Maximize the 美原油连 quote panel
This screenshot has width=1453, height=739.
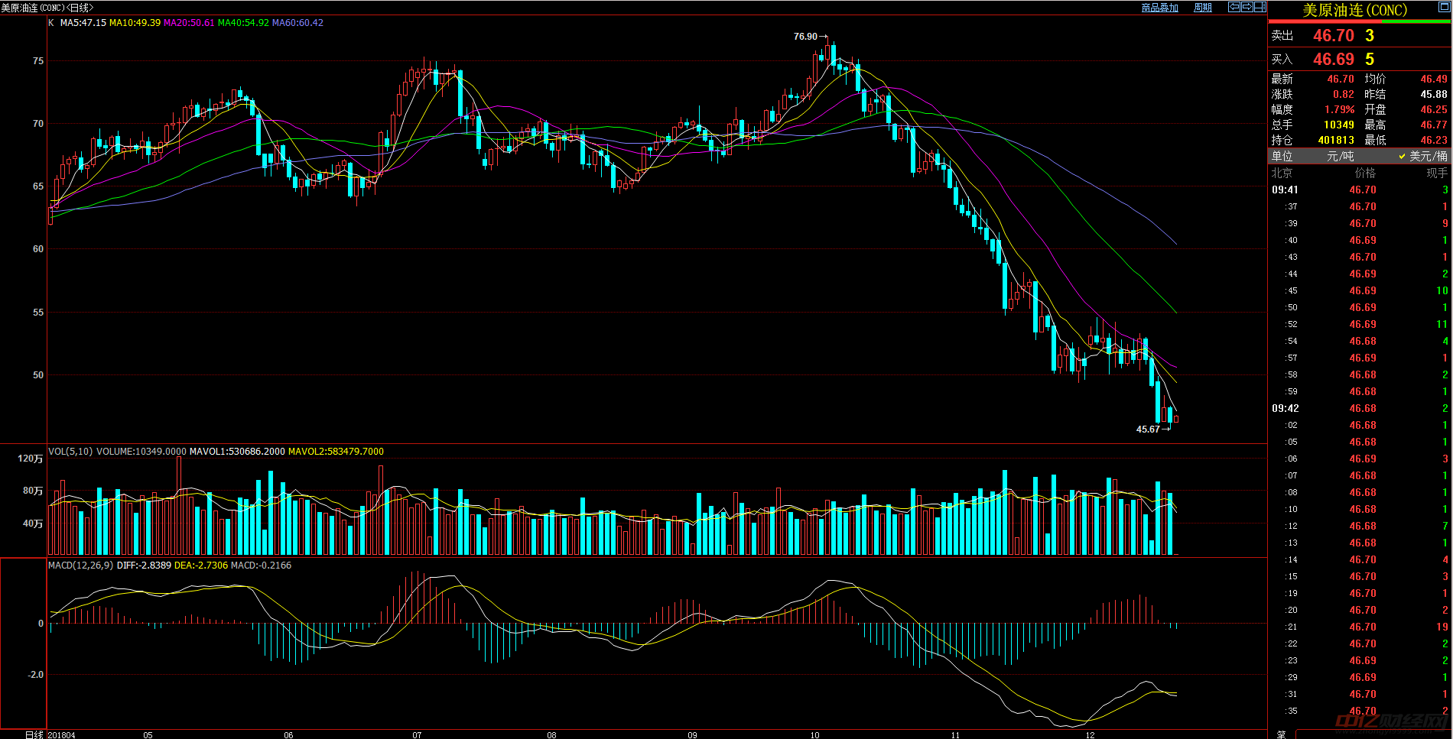pyautogui.click(x=1442, y=7)
